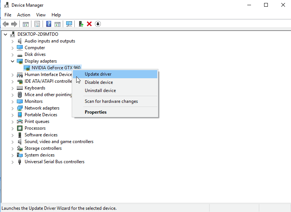Expand the Network adapters category
Screen dimensions: 291x212
[x=12, y=108]
